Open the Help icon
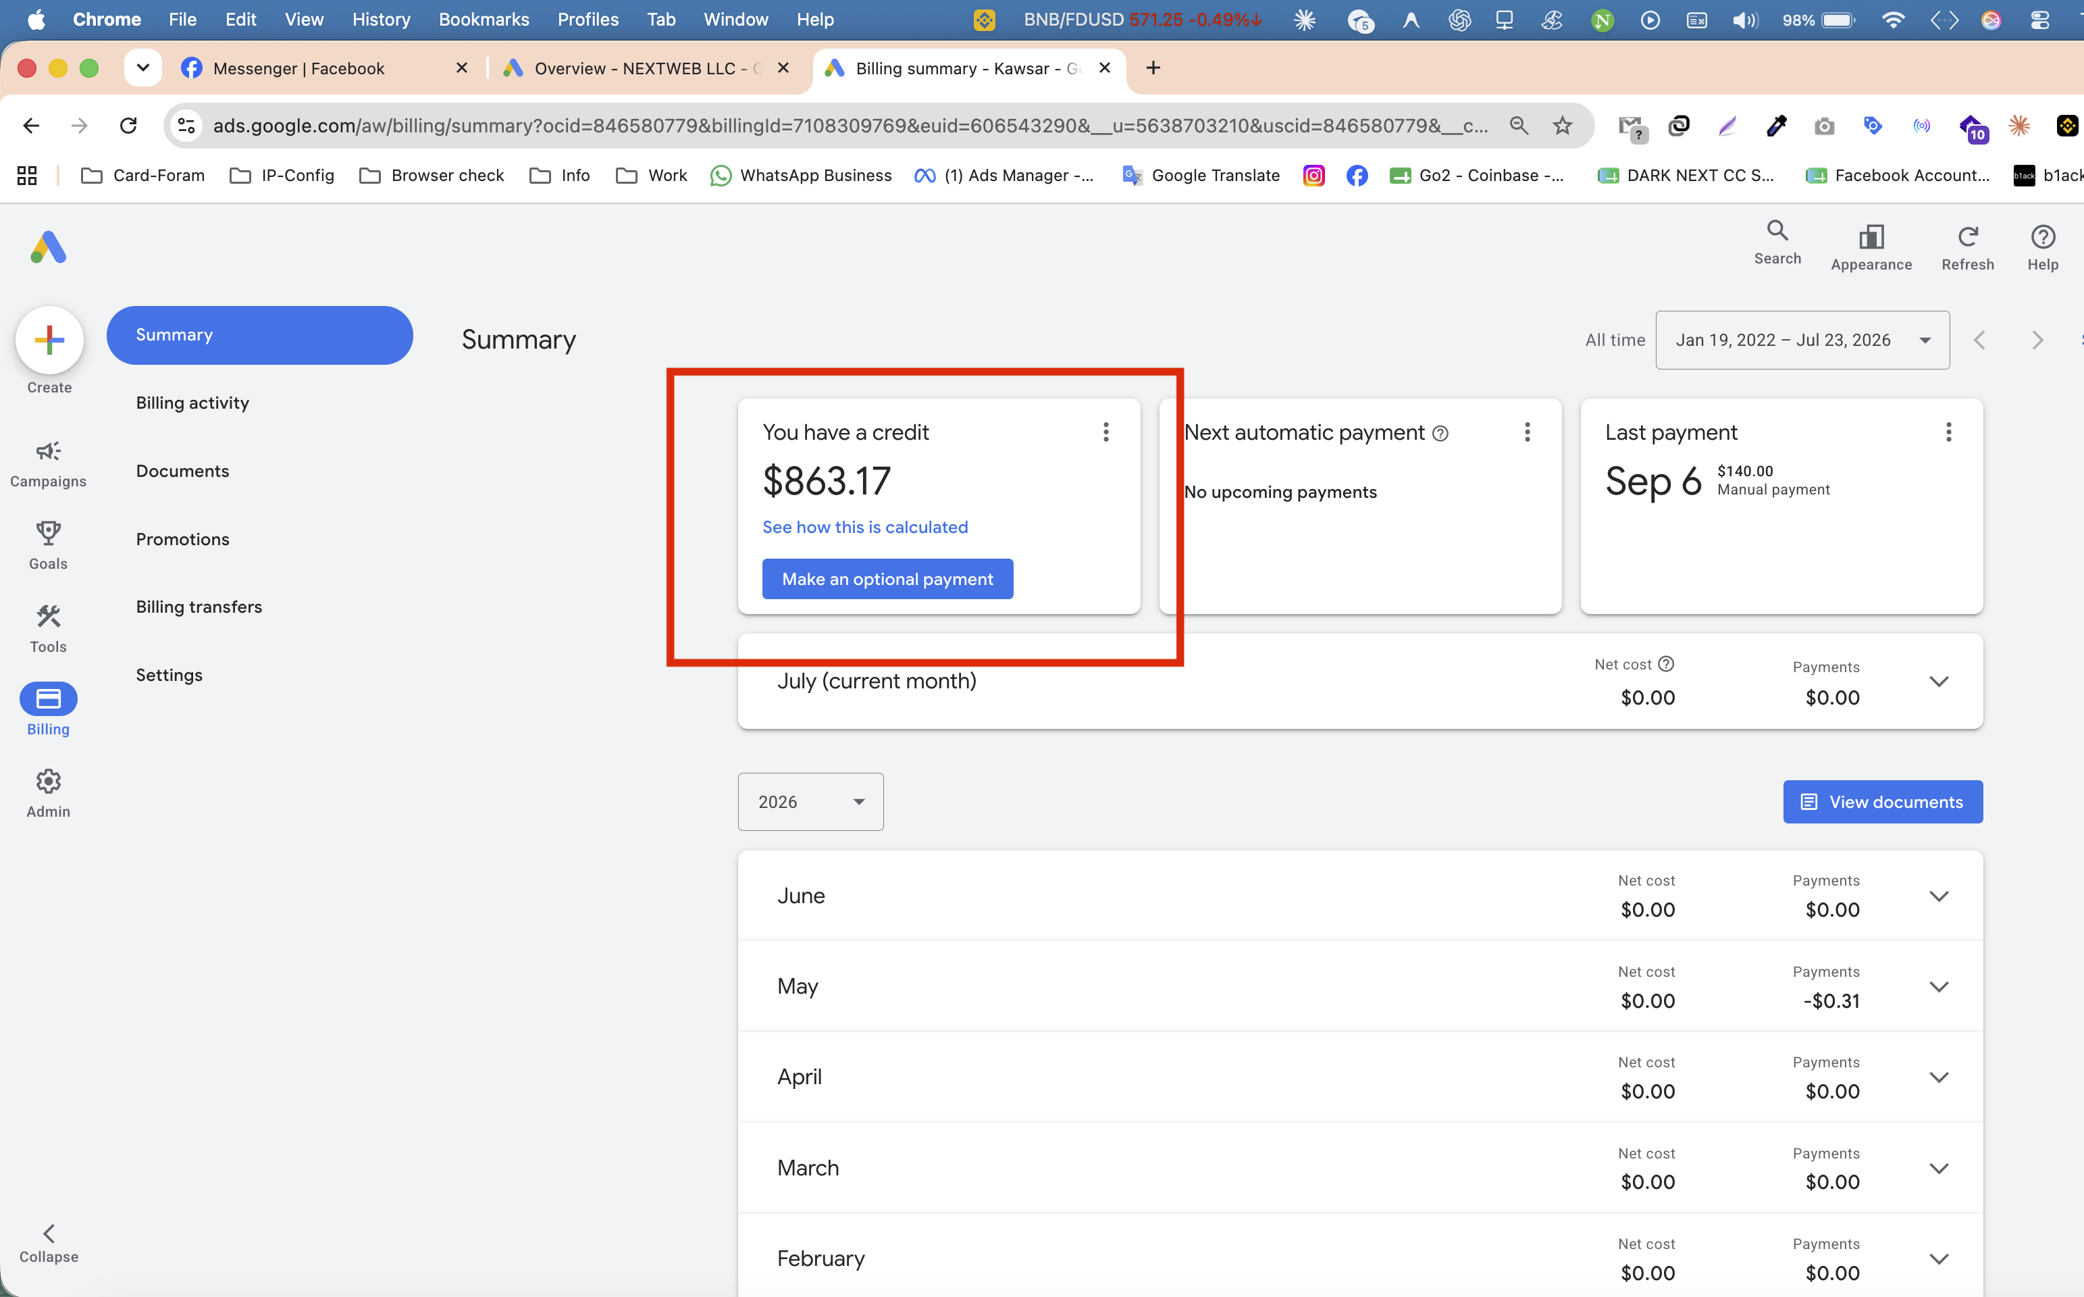Viewport: 2084px width, 1297px height. [2042, 236]
